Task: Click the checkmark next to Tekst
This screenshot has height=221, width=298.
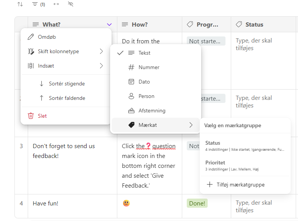Action: coord(120,53)
